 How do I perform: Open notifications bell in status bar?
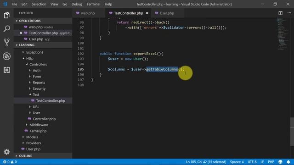click(288, 162)
